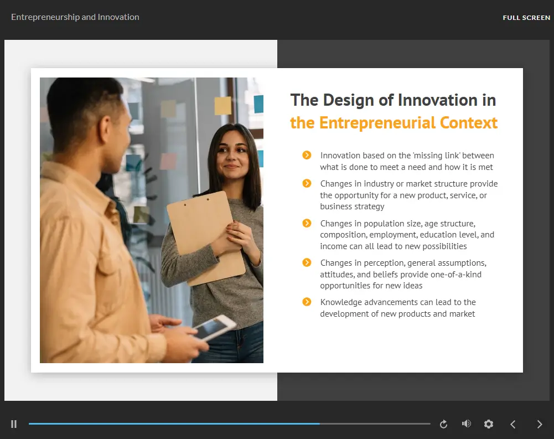Click the bullet icon beside 'Knowledge advancements'

coord(307,302)
